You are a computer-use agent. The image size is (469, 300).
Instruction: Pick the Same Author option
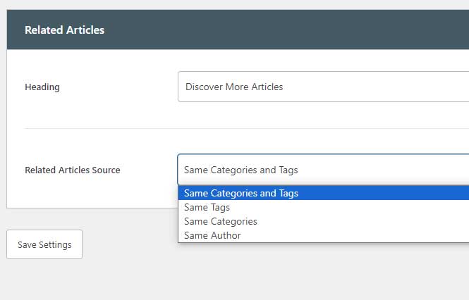[x=324, y=235]
